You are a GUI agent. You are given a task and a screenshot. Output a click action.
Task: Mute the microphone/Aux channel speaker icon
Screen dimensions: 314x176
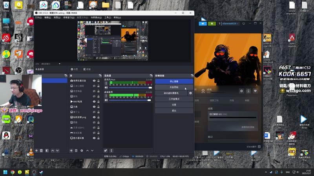click(106, 88)
